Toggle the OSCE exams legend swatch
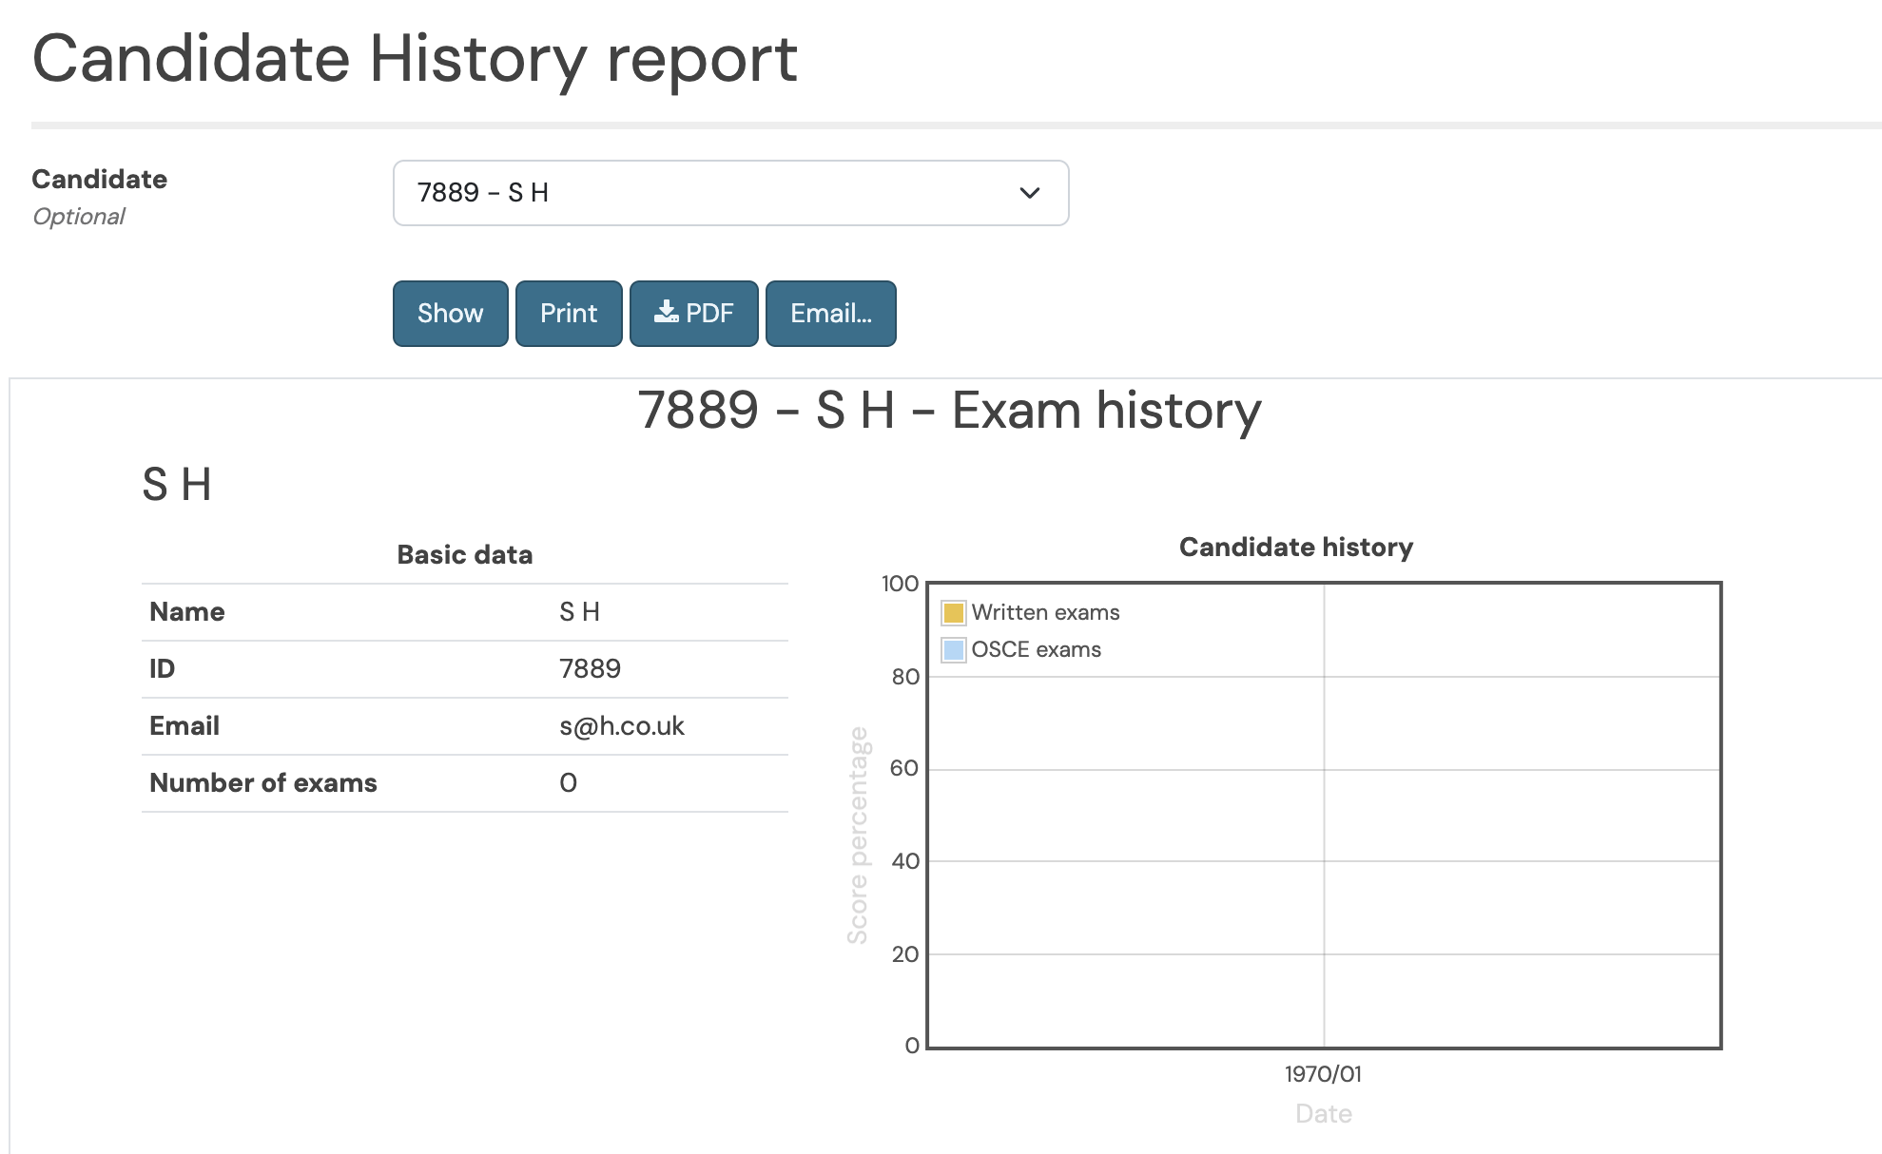The width and height of the screenshot is (1882, 1154). (954, 650)
